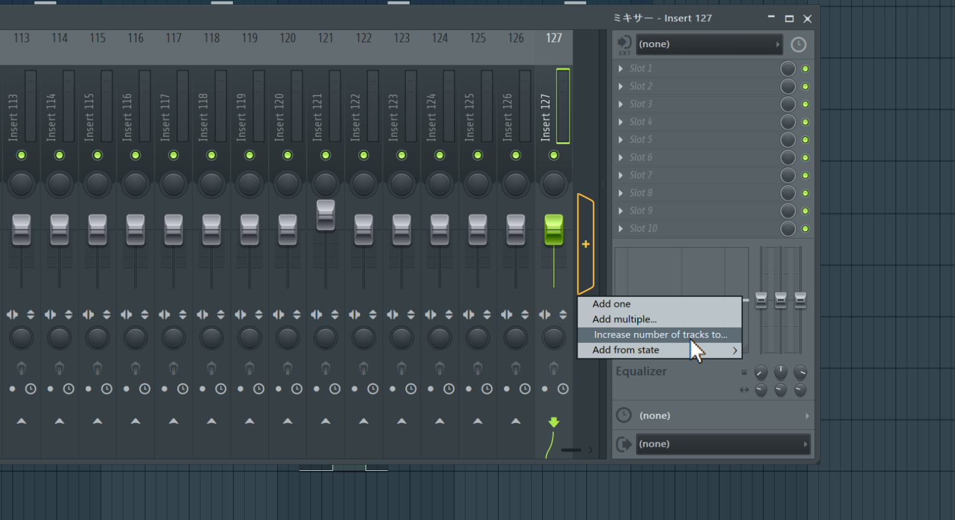Toggle the mute light on Insert 113
This screenshot has width=955, height=520.
tap(21, 155)
